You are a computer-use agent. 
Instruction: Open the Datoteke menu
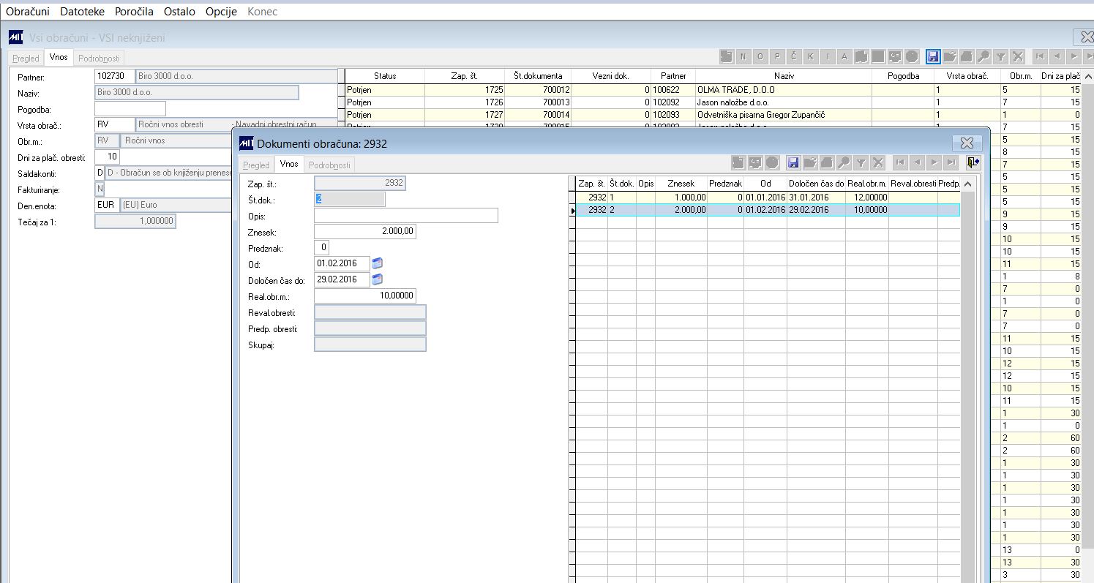coord(83,12)
